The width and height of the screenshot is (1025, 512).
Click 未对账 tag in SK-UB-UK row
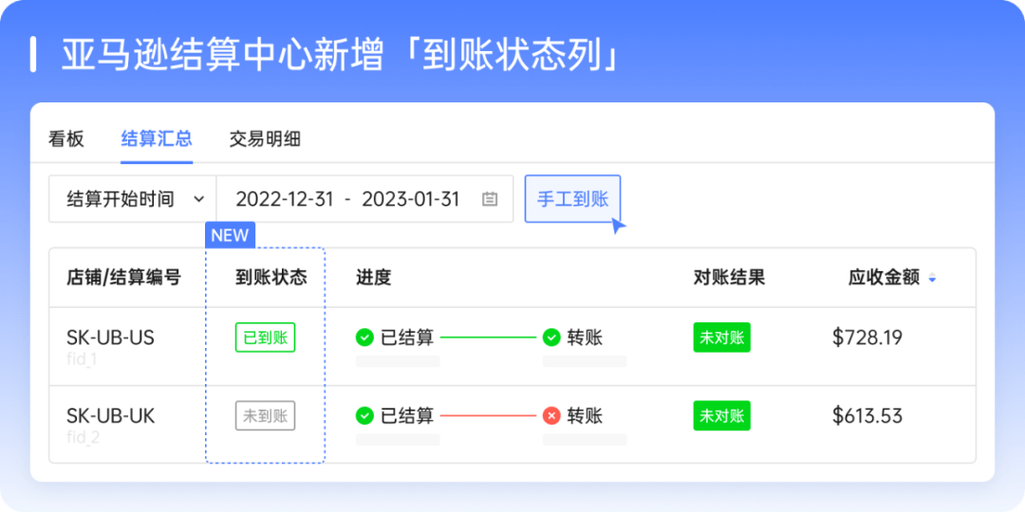point(721,415)
